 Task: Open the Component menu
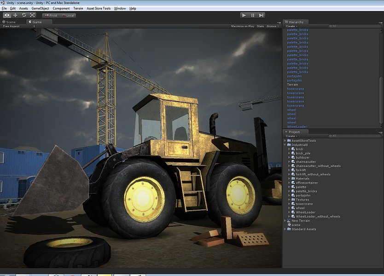tap(61, 8)
